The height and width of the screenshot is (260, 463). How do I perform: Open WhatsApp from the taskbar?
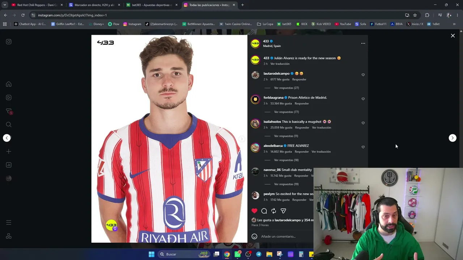point(238,254)
